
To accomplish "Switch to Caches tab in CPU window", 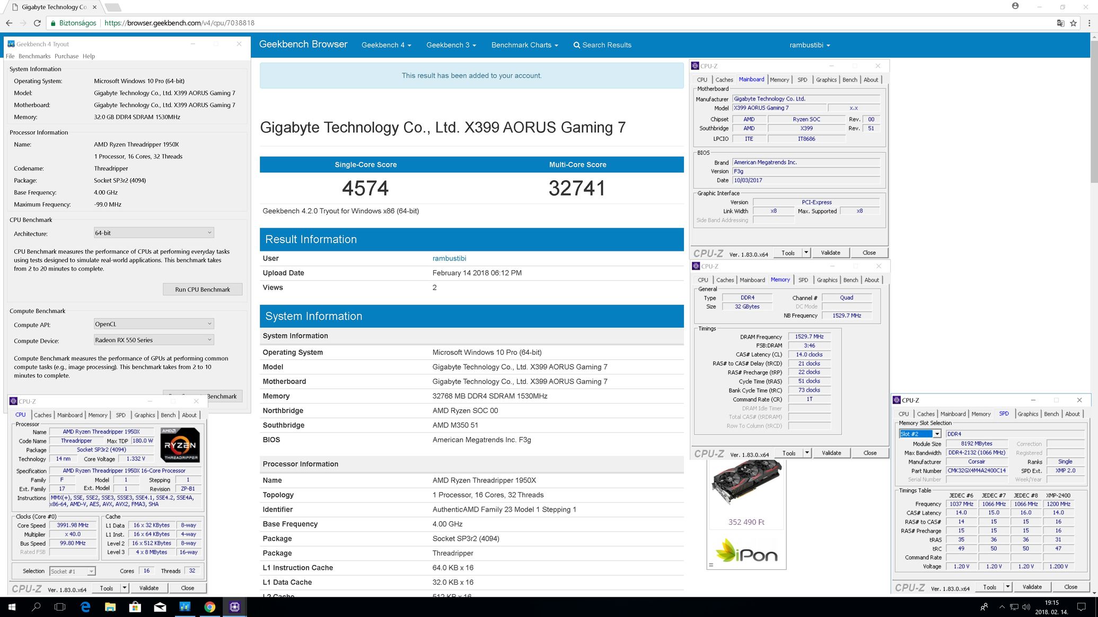I will pos(43,415).
